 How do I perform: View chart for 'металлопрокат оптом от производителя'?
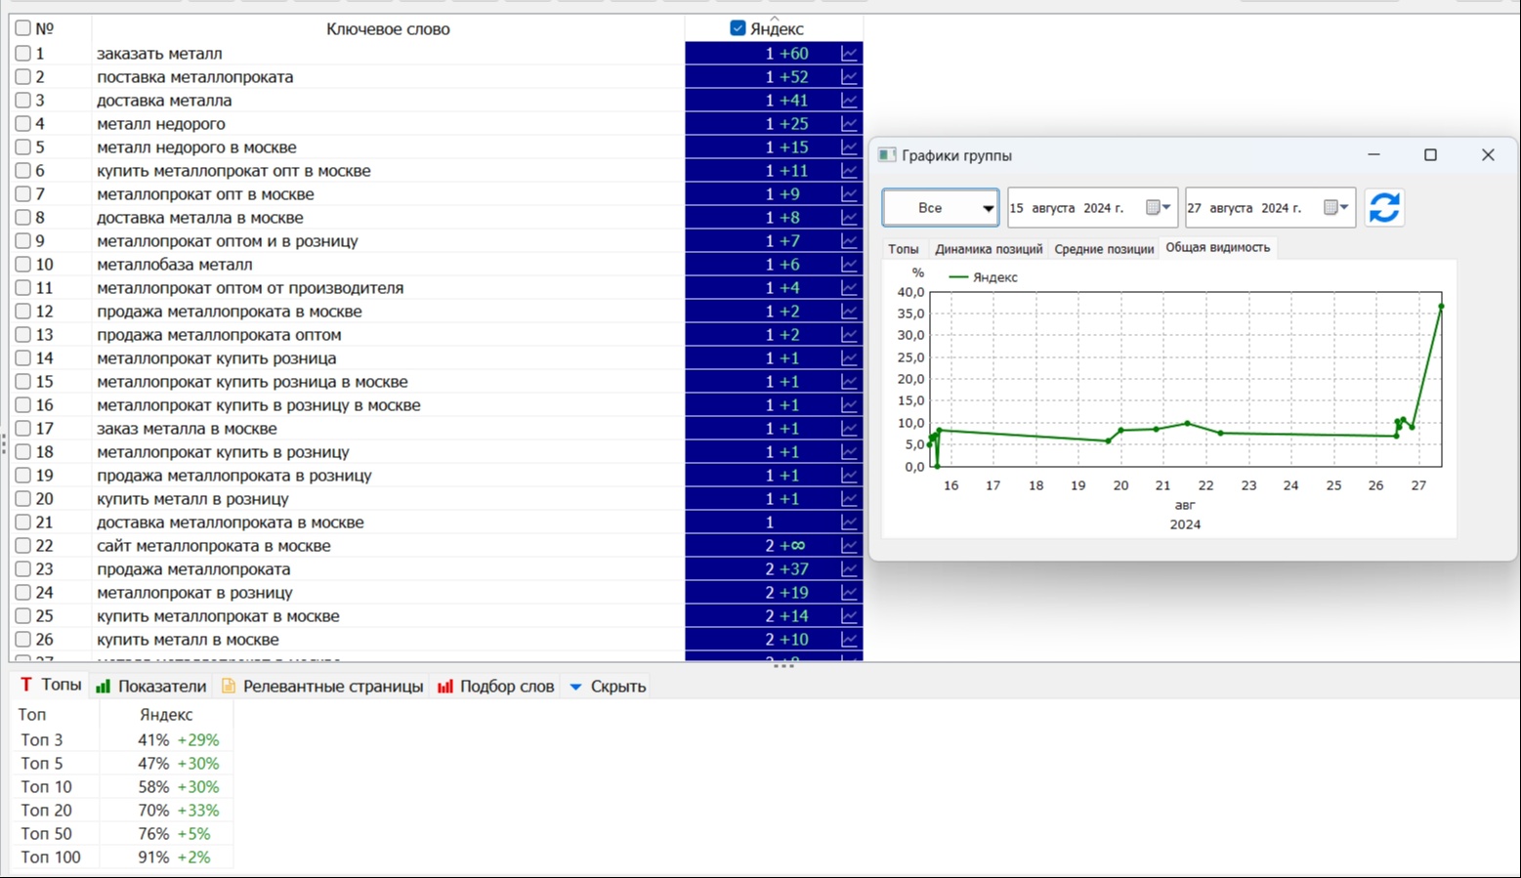click(849, 288)
